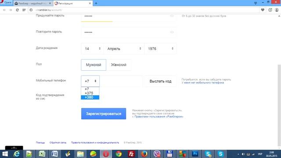This screenshot has height=158, width=281.
Task: Open Word from the taskbar
Action: [54, 154]
